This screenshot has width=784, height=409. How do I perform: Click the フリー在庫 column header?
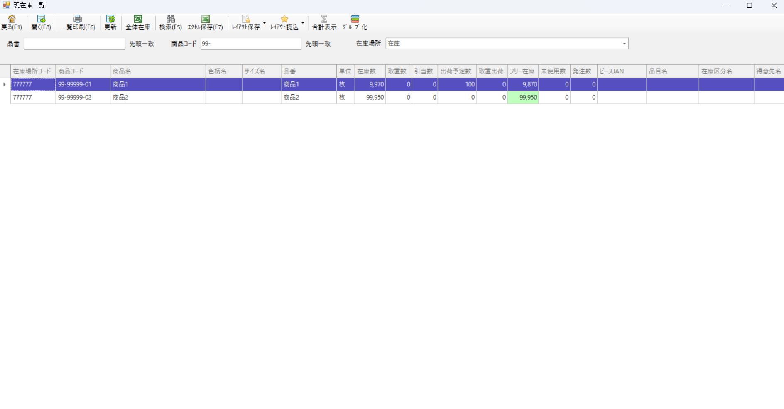pyautogui.click(x=522, y=71)
